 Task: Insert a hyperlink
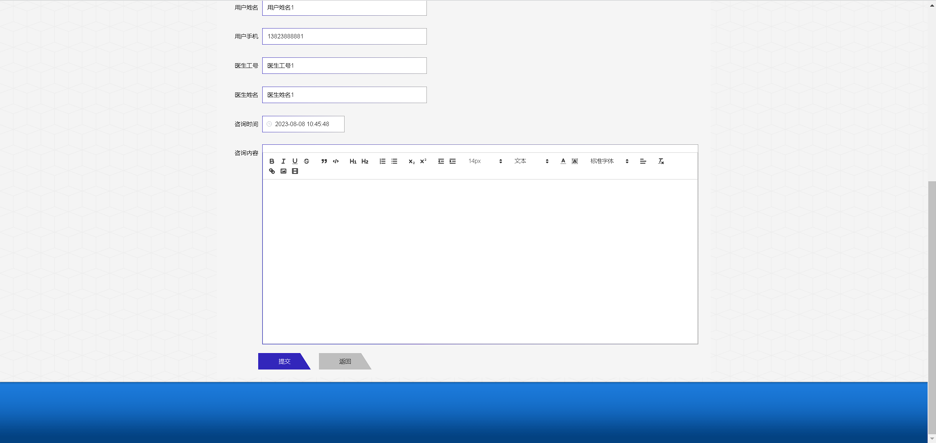click(272, 171)
